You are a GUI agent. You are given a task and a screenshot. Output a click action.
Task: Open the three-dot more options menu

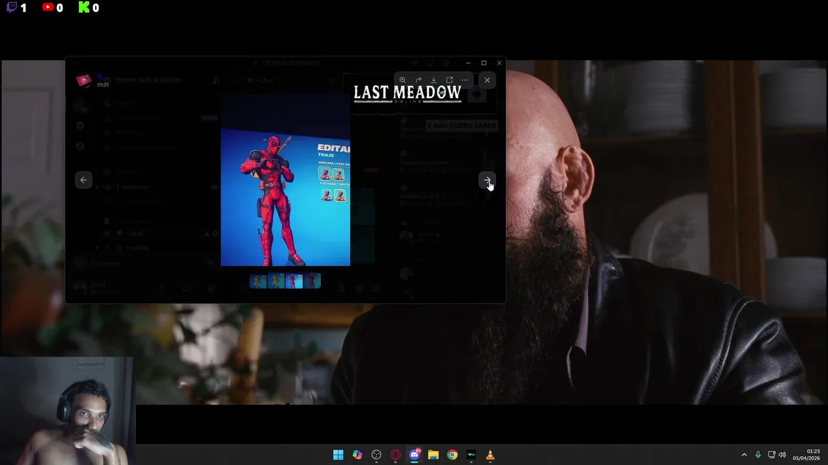(464, 80)
